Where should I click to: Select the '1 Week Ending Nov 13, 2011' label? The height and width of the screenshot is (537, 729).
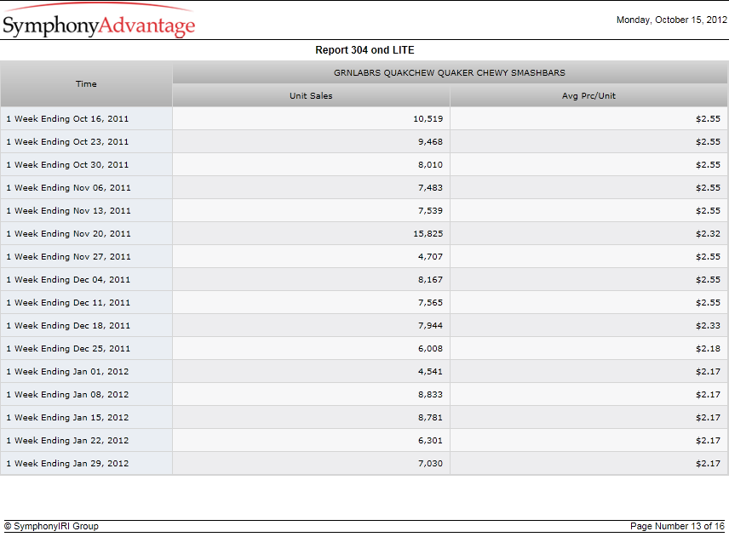[68, 211]
